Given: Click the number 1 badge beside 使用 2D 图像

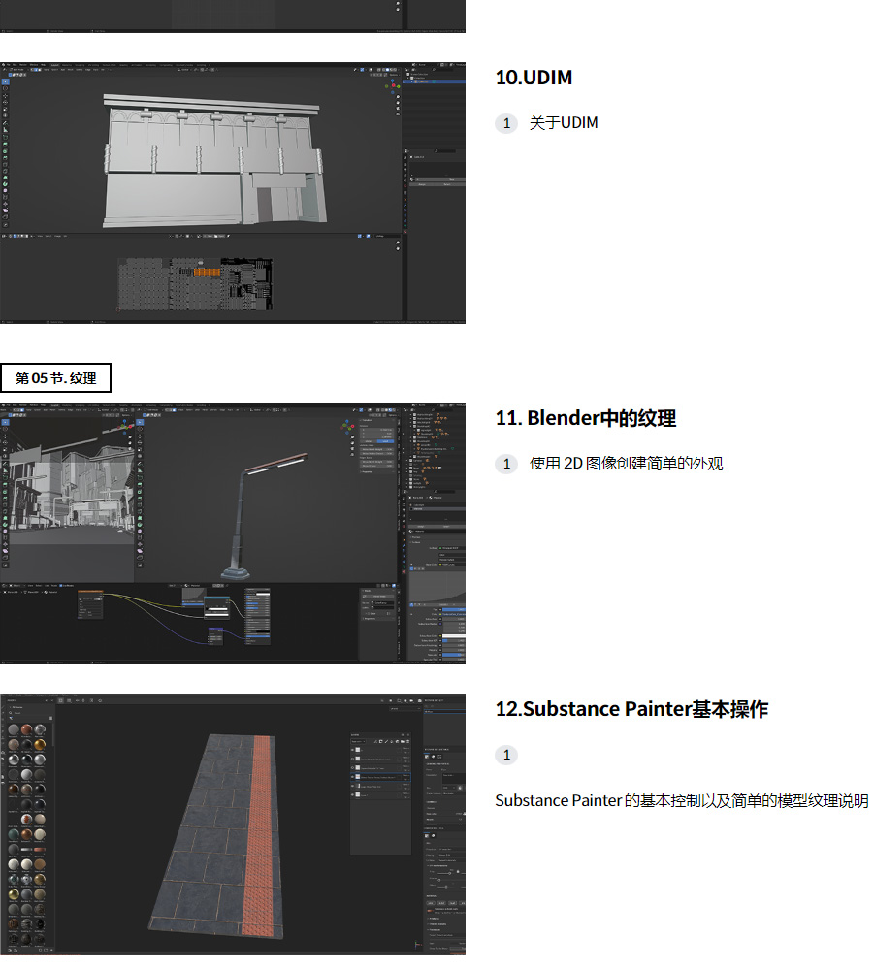Looking at the screenshot, I should (x=506, y=464).
